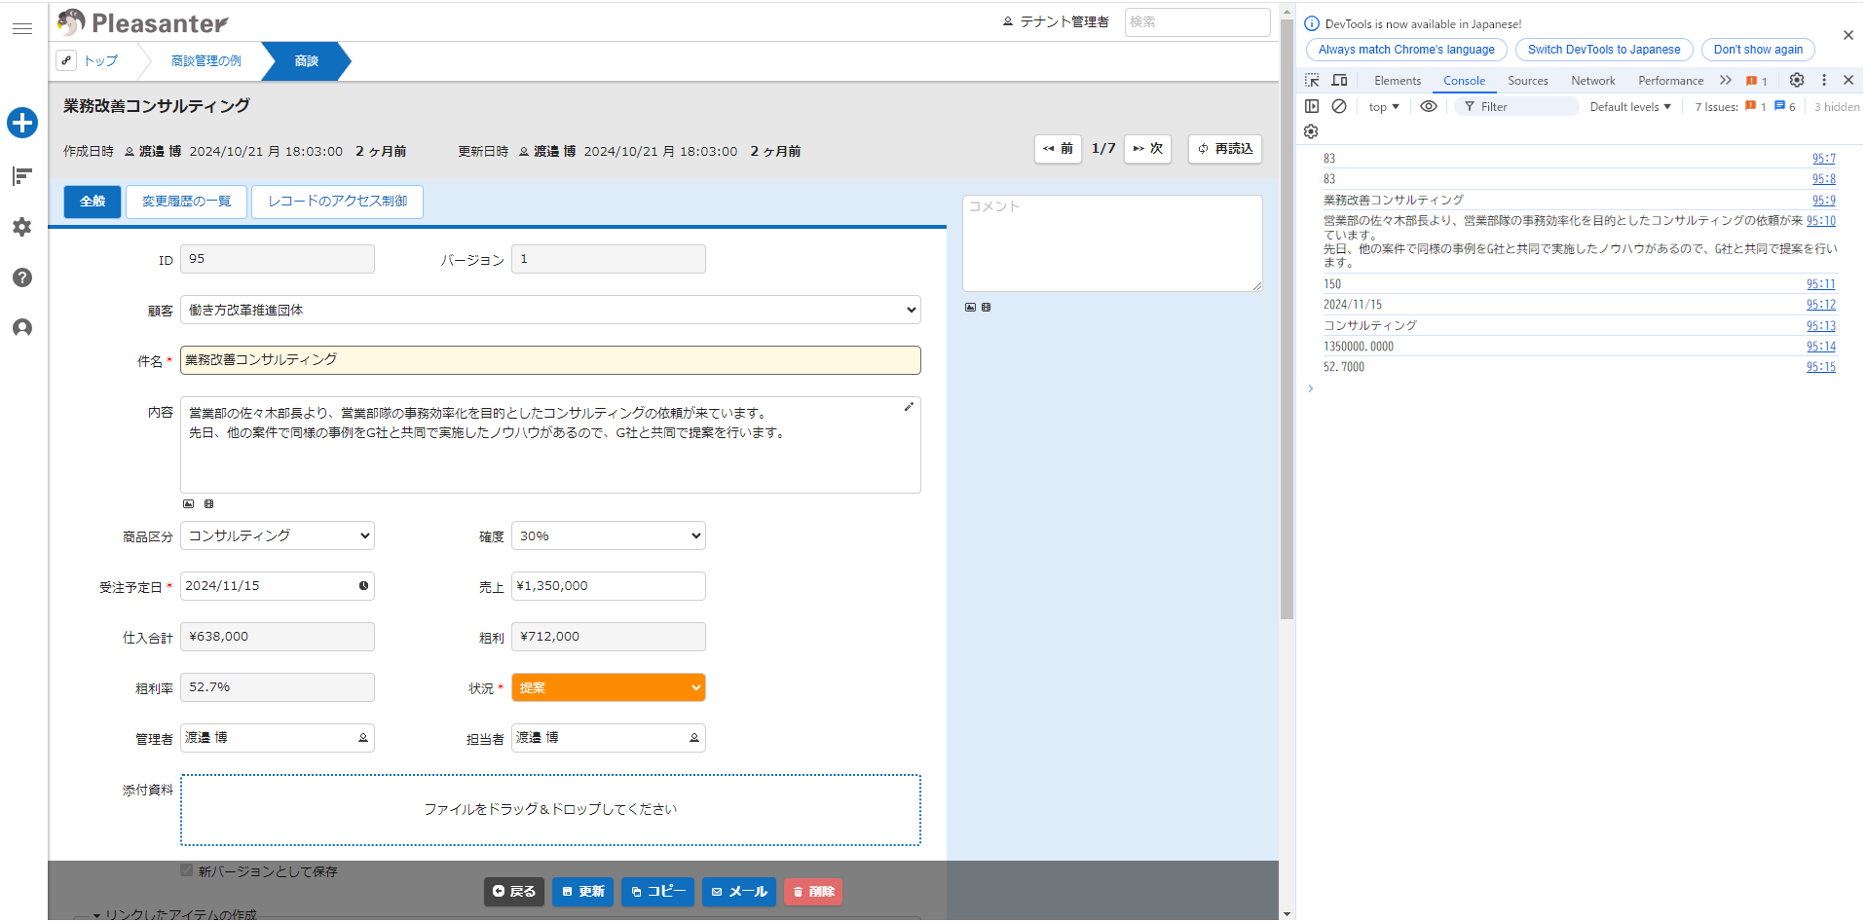Open console source link 95:10

pos(1821,221)
